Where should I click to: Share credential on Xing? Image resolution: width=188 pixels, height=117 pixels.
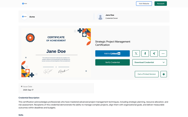(x=154, y=53)
